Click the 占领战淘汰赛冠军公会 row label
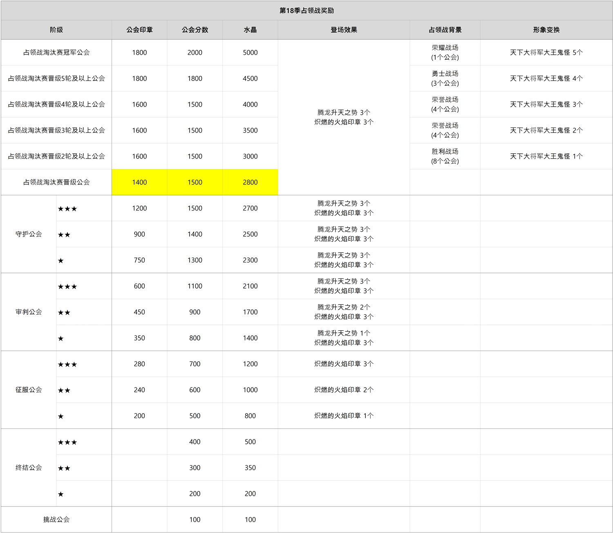This screenshot has width=613, height=533. 56,52
